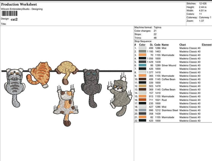The width and height of the screenshot is (212, 161).
Task: Click the stitch count '1 195' in row 2
Action: (x=150, y=51)
